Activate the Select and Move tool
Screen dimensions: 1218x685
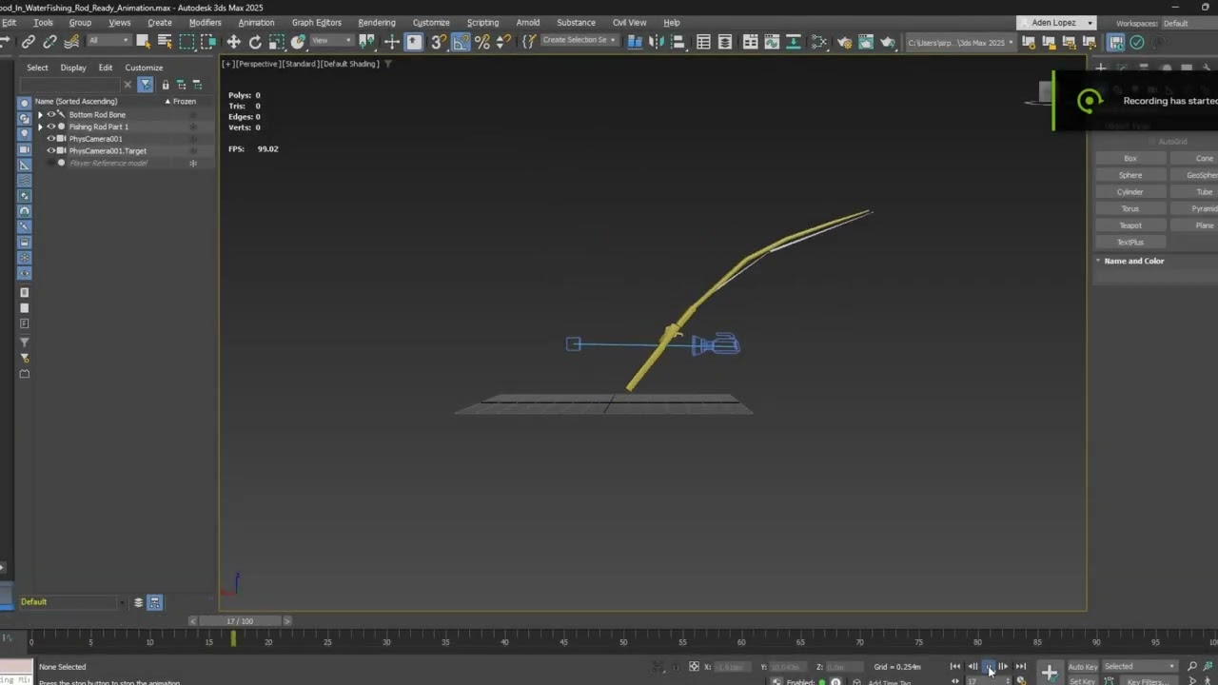pos(233,42)
